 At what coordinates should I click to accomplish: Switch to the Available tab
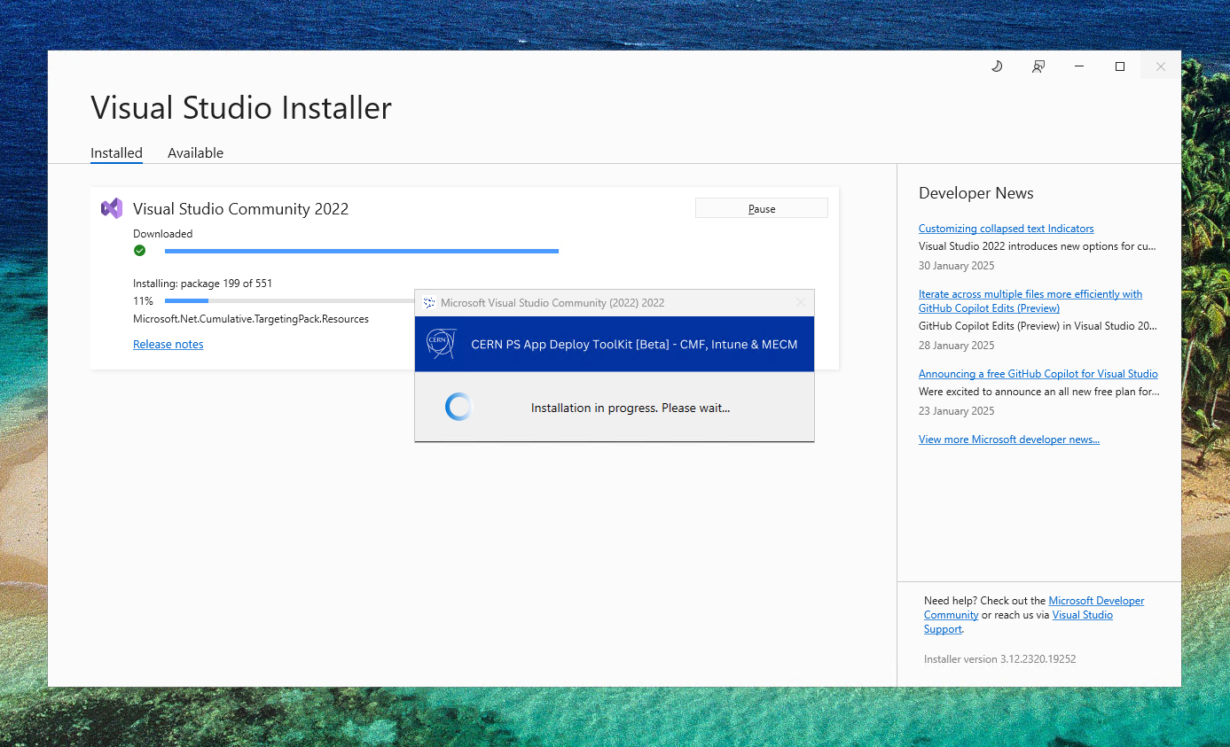pyautogui.click(x=195, y=153)
